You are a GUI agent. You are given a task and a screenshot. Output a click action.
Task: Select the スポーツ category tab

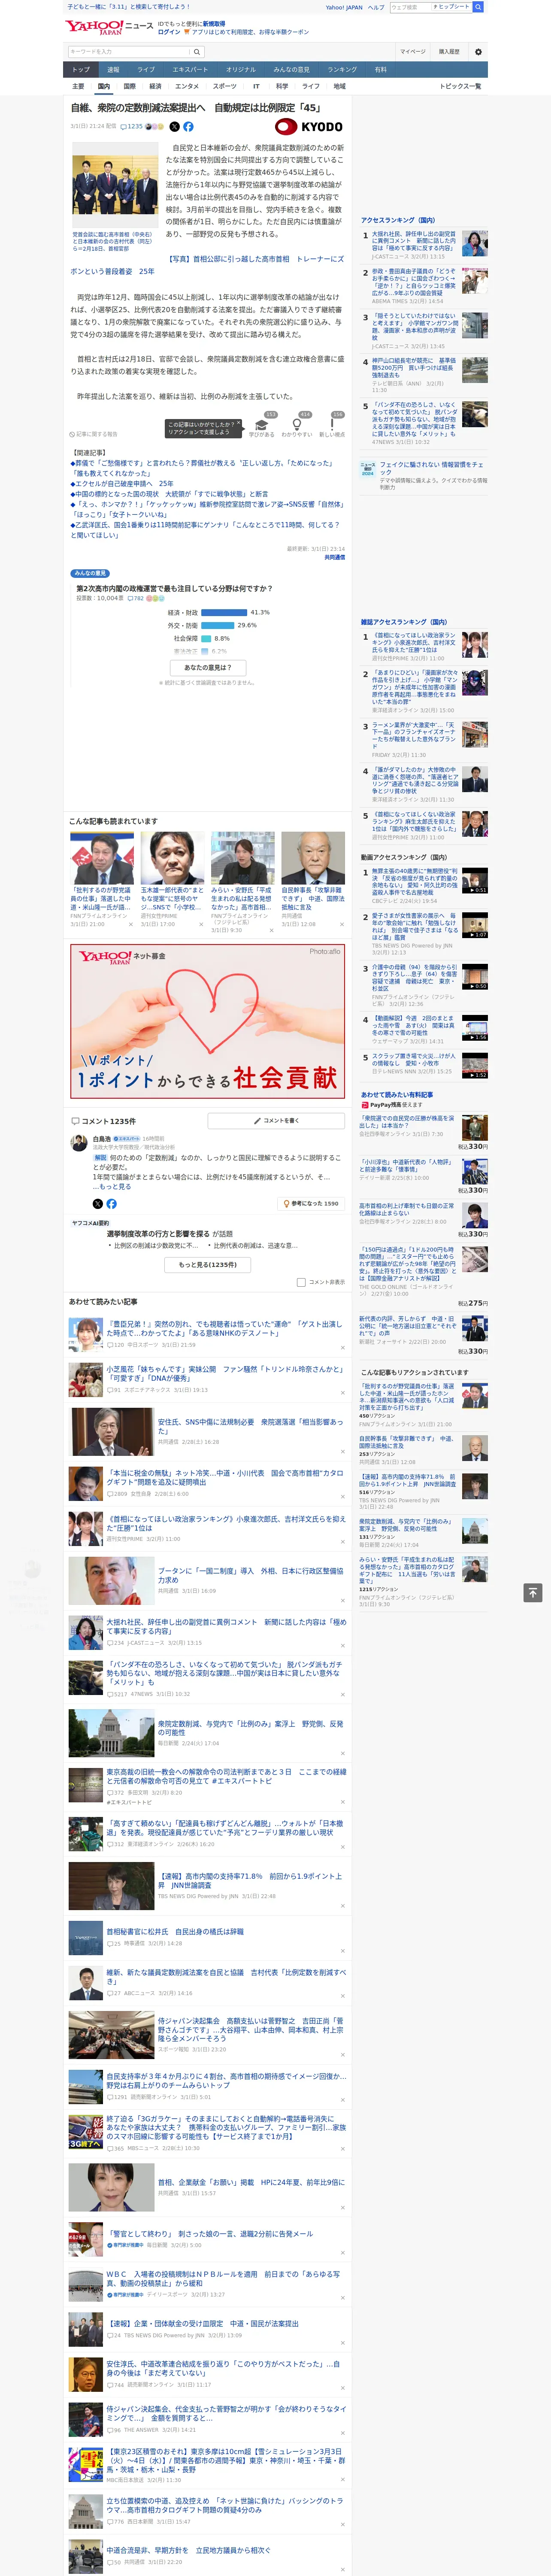coord(225,86)
